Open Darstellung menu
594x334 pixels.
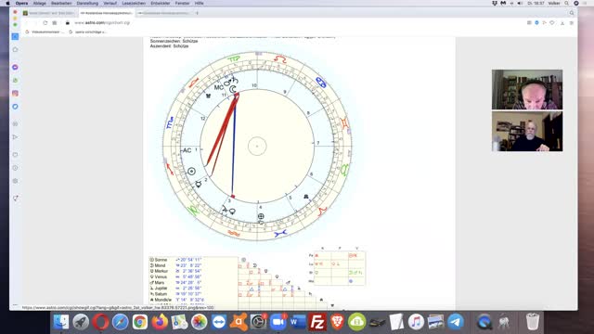pos(87,3)
